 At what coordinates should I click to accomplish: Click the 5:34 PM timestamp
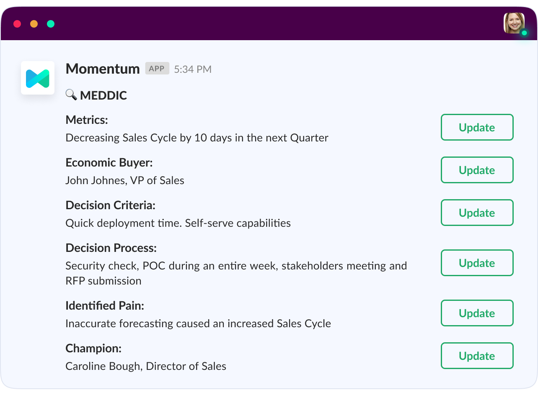pos(193,69)
